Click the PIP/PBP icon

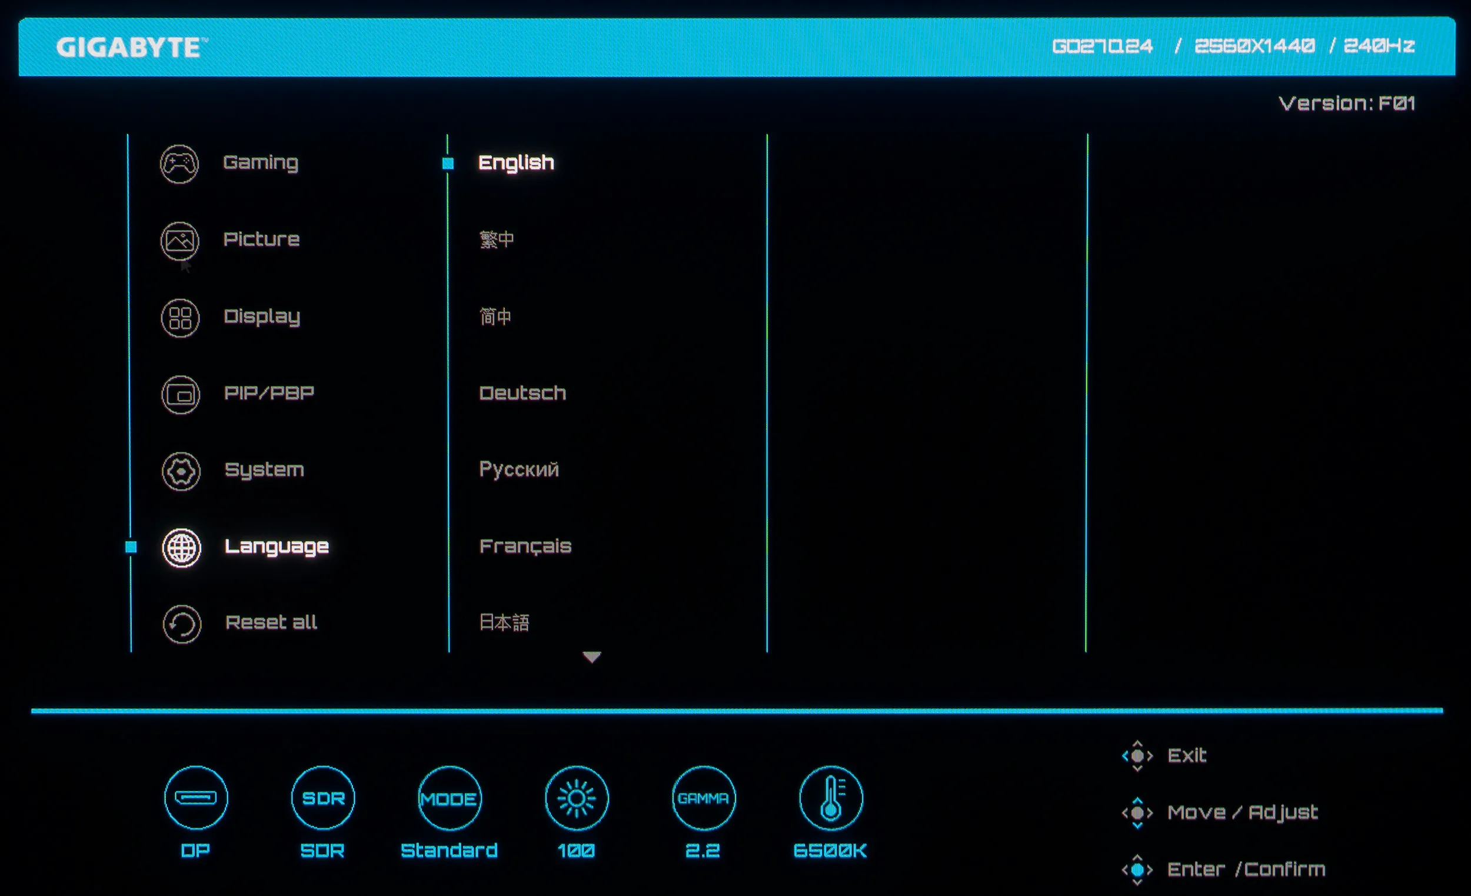pos(180,395)
